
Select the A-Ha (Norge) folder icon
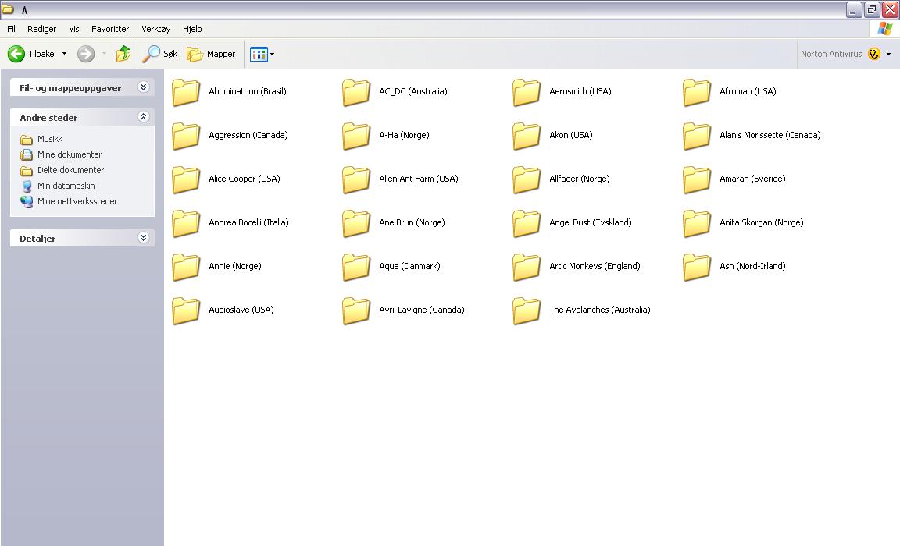pyautogui.click(x=356, y=136)
